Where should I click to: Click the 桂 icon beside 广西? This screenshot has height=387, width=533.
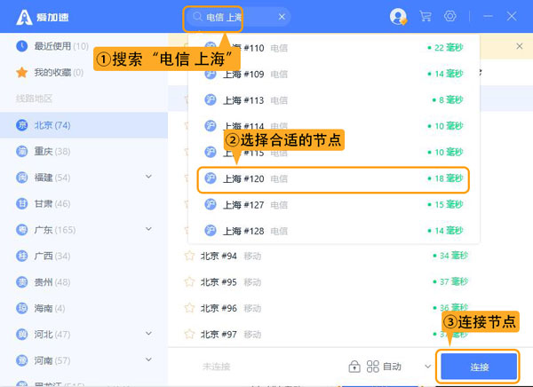pos(22,256)
